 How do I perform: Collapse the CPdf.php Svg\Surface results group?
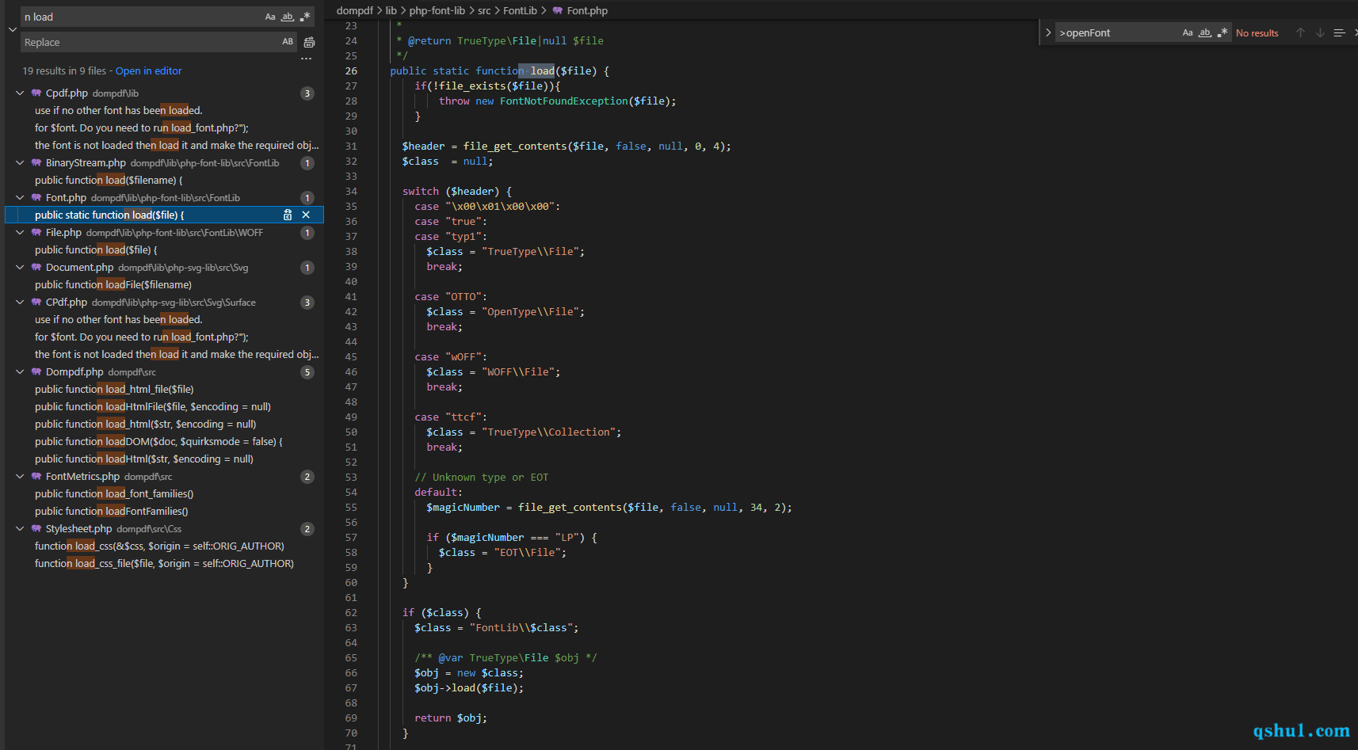coord(20,302)
